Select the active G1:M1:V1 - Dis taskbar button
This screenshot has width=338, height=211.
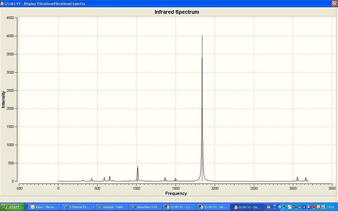[247, 207]
